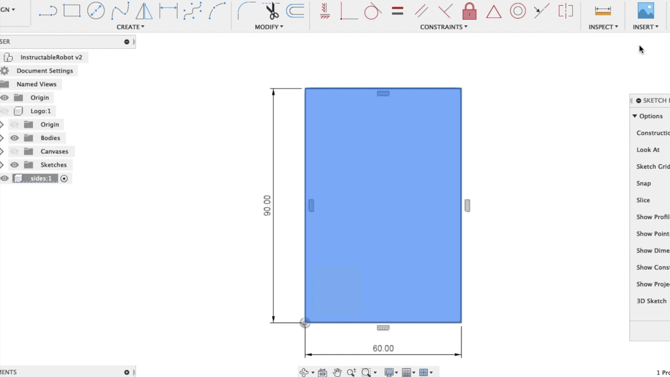Select the 2-Point Rectangle tool
The image size is (670, 377).
72,11
